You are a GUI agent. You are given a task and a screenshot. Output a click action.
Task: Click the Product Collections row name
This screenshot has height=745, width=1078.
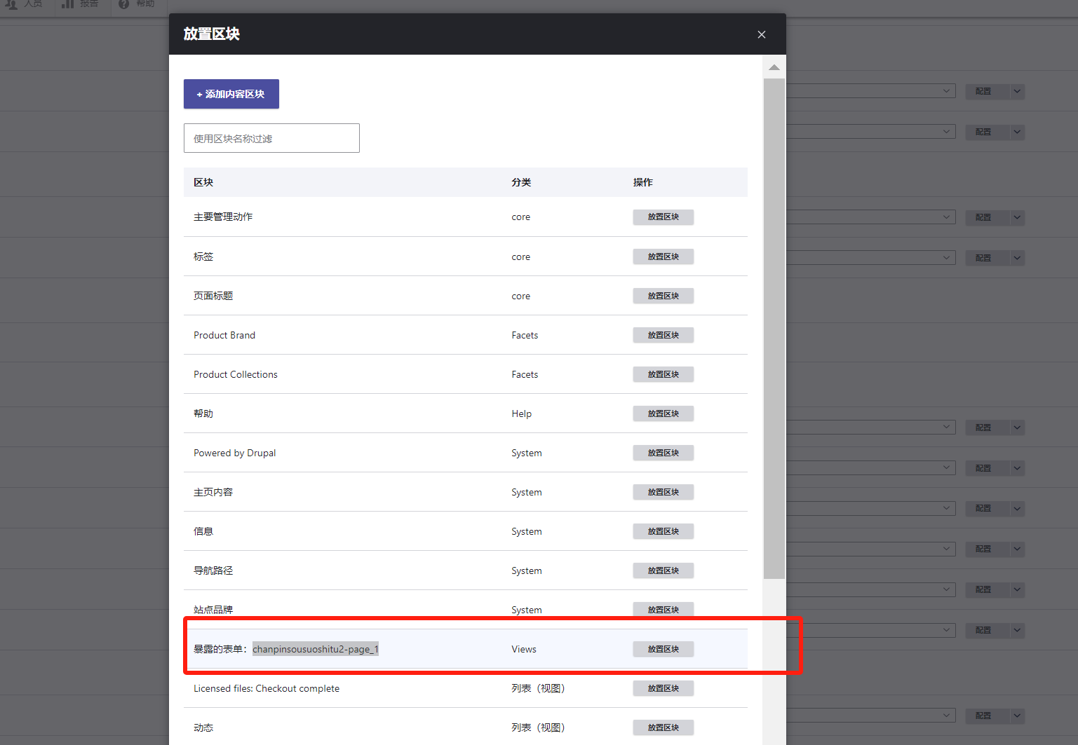point(236,374)
